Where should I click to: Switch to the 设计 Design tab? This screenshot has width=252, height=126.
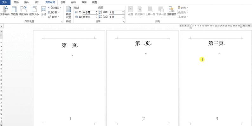coord(37,2)
